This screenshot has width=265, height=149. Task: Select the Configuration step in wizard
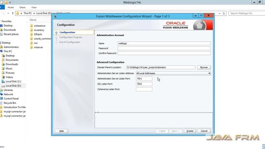(x=67, y=32)
